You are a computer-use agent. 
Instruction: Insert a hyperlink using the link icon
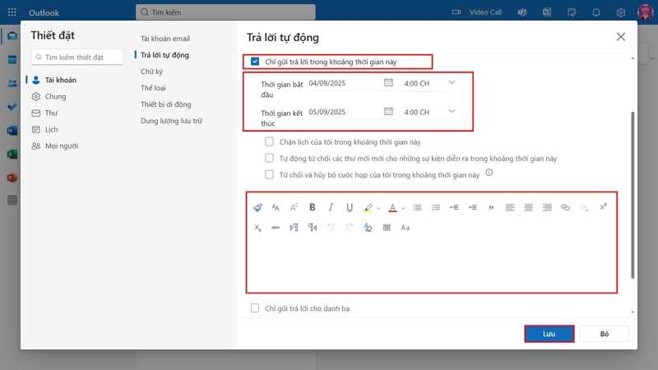(565, 207)
